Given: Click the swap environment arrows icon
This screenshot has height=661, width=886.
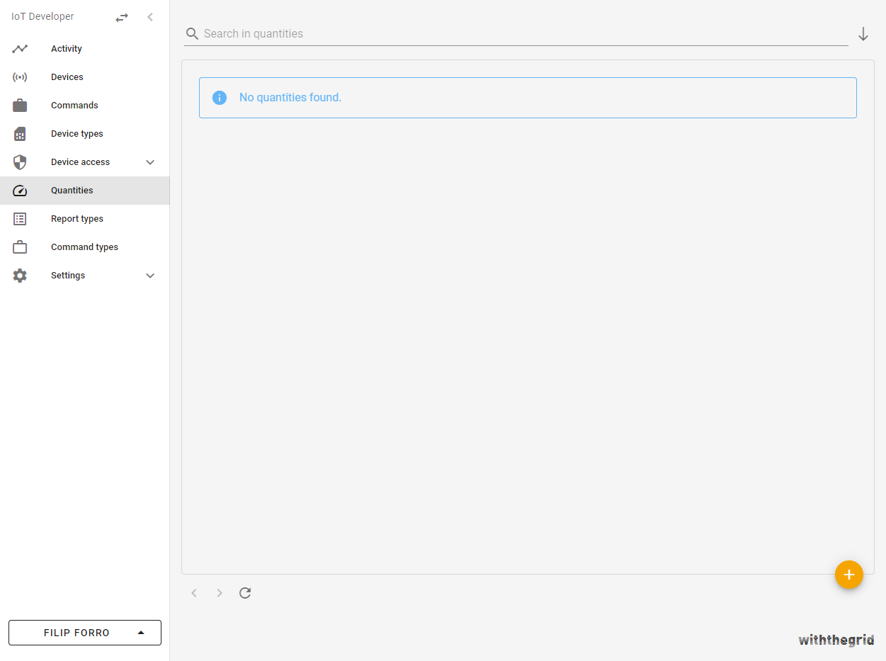Looking at the screenshot, I should (122, 17).
